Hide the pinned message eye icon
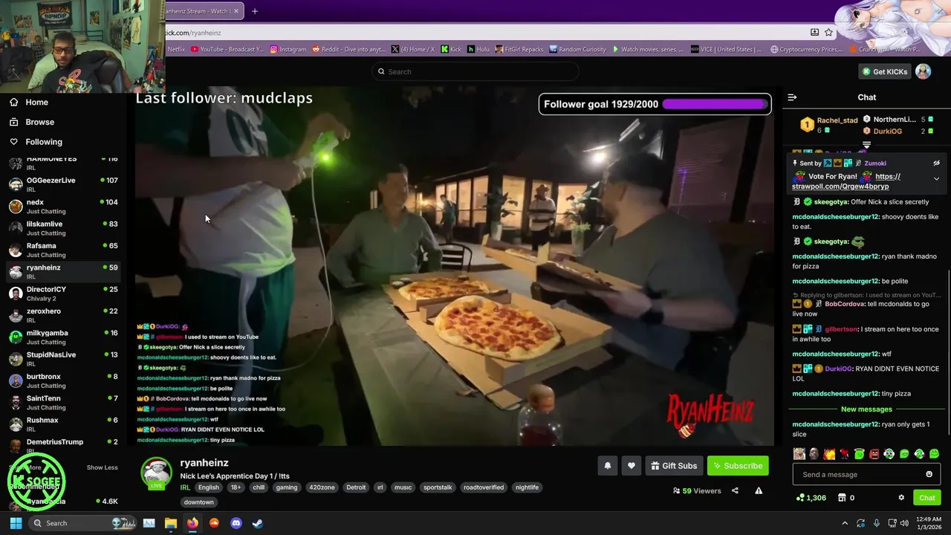 click(x=936, y=163)
